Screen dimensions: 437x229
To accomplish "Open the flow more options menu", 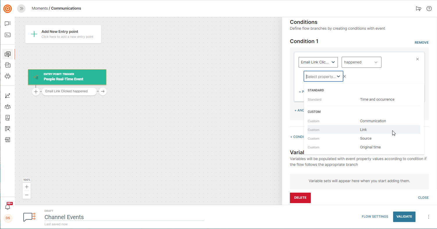I will (428, 217).
